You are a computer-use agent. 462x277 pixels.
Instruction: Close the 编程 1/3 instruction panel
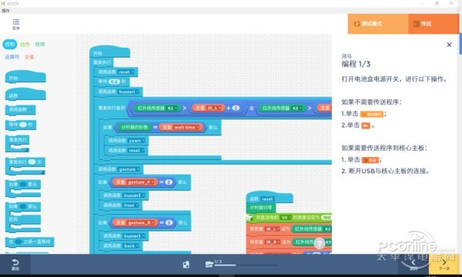pyautogui.click(x=449, y=45)
